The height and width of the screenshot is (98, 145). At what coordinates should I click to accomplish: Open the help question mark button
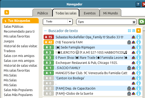[x=138, y=4]
